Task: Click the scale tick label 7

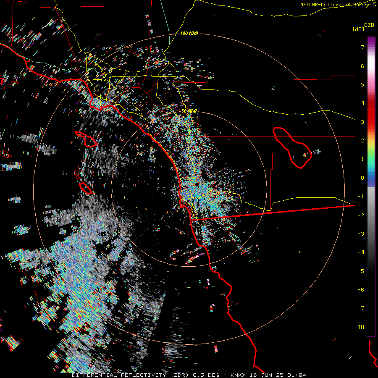Action: coord(362,47)
